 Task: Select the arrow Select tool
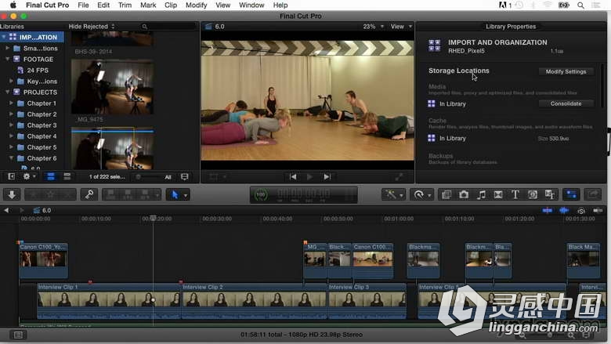coord(175,194)
